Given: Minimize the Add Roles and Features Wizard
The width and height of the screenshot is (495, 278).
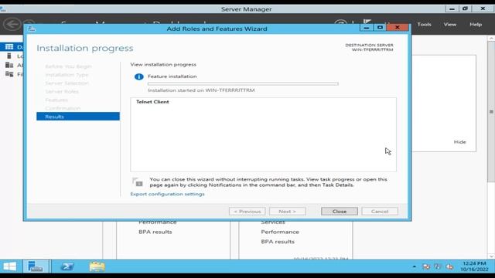Looking at the screenshot, I should click(x=366, y=28).
